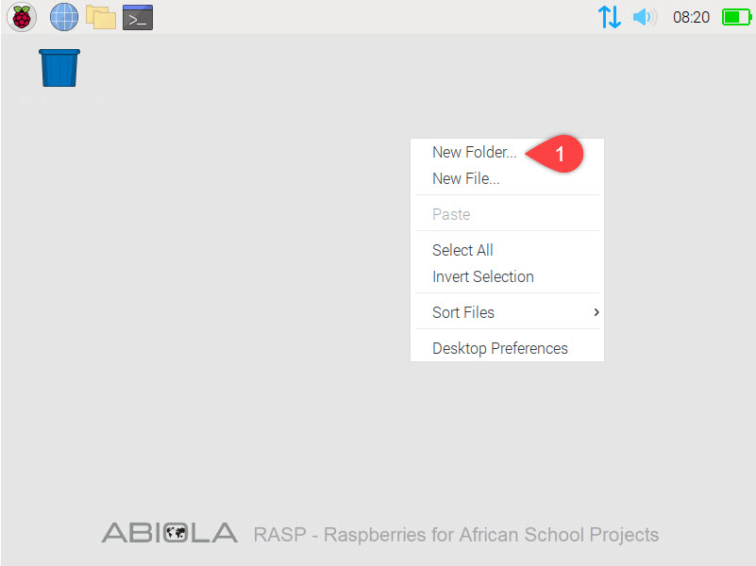
Task: Select the blue wastebasket desktop icon
Action: click(59, 68)
